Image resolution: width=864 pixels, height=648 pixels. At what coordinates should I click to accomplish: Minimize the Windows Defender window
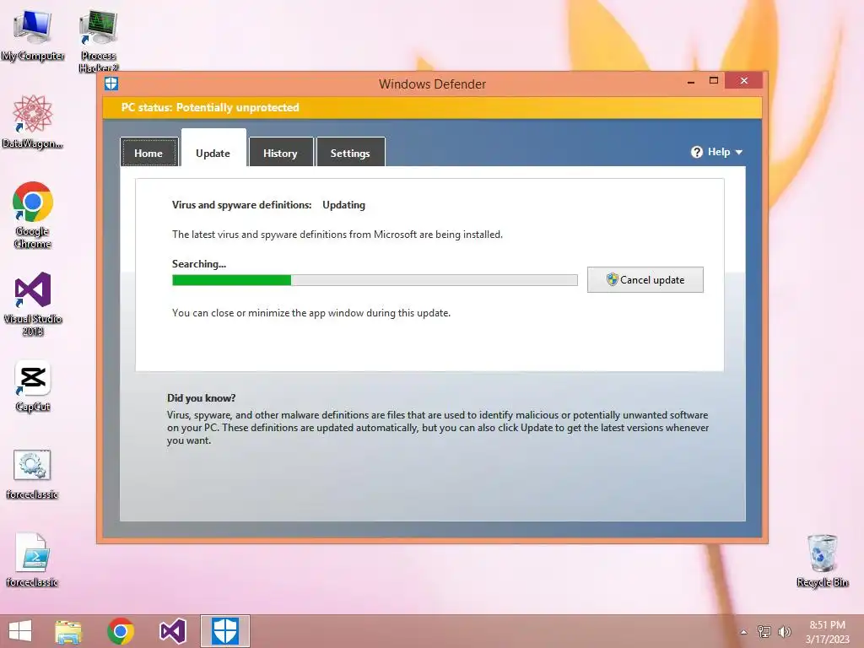click(x=691, y=82)
